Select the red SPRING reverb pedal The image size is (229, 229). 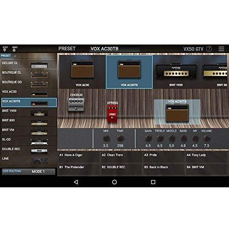point(112,114)
